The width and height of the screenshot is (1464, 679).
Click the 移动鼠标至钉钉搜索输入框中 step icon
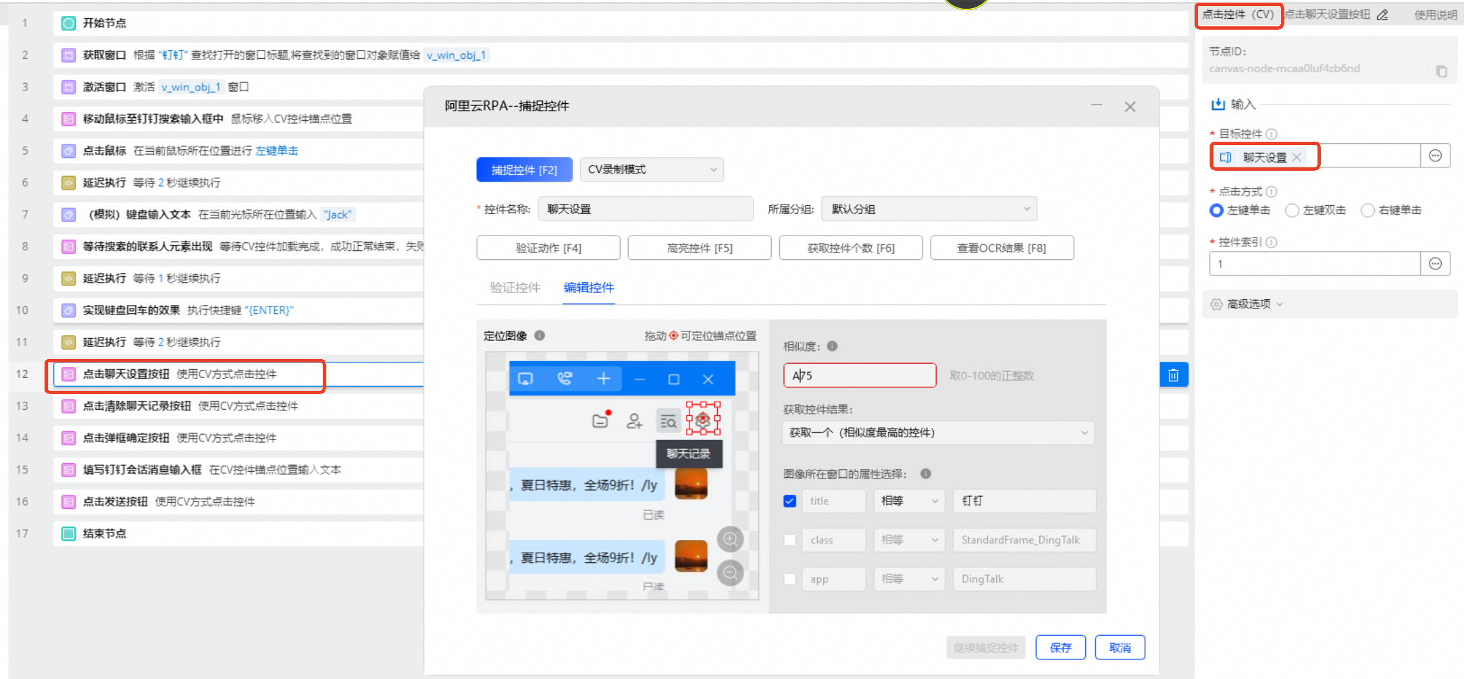[68, 119]
